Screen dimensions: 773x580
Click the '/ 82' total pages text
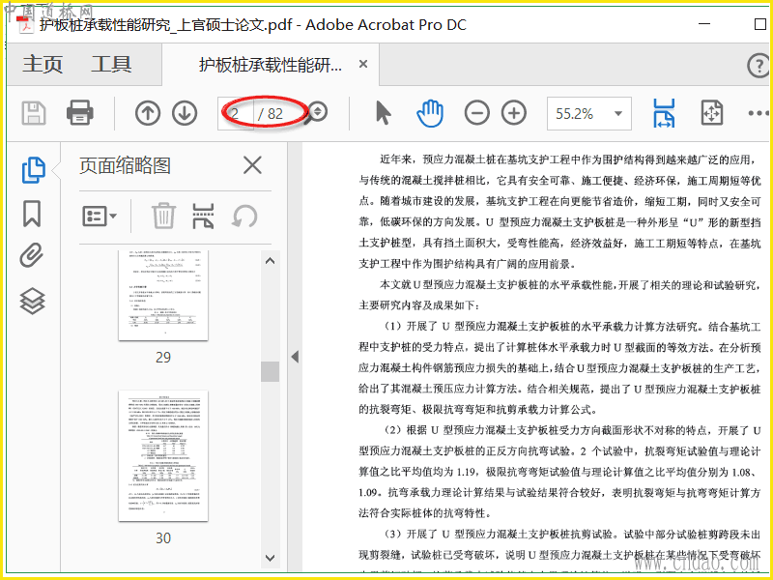[x=271, y=114]
